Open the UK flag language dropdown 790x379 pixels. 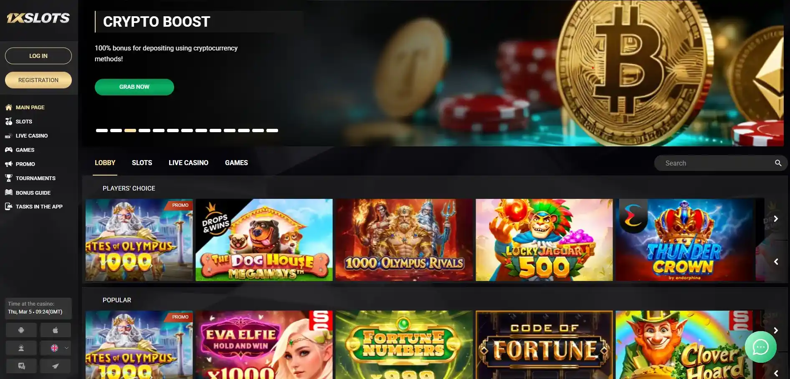[x=56, y=348]
